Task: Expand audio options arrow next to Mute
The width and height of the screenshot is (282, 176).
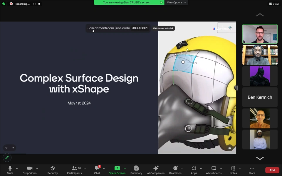Action: [x=17, y=168]
